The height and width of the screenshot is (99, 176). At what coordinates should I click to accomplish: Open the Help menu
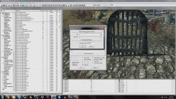[x=34, y=3]
